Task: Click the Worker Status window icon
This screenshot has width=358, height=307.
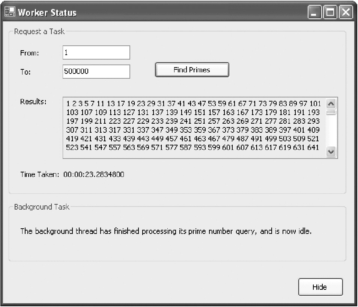Action: [9, 12]
